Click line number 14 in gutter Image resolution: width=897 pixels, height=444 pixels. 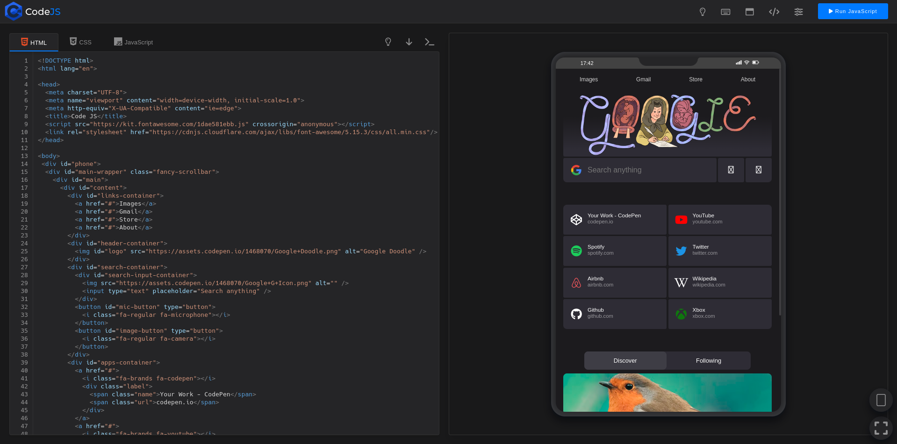[x=24, y=164]
